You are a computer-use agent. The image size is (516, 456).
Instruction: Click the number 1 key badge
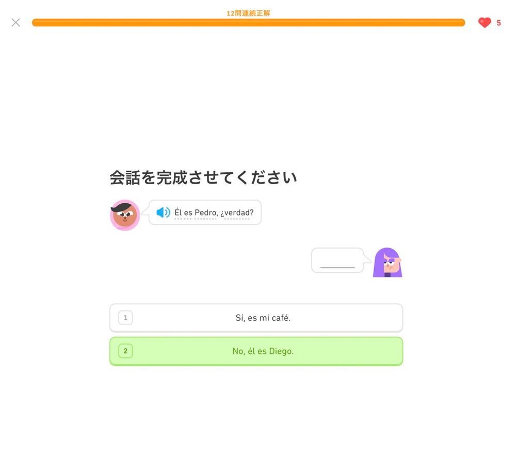click(125, 317)
